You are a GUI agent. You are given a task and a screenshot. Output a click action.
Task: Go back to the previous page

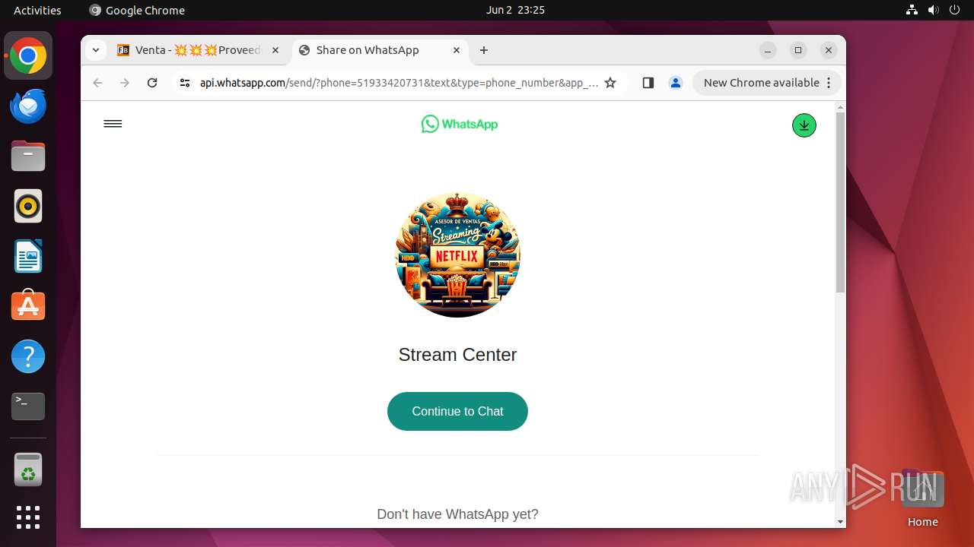click(97, 83)
